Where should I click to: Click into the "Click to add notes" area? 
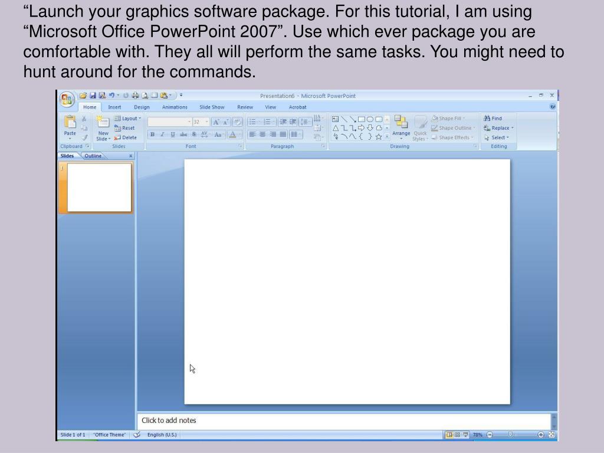pyautogui.click(x=344, y=421)
